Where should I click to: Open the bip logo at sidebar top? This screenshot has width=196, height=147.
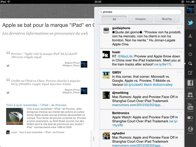coord(190,10)
